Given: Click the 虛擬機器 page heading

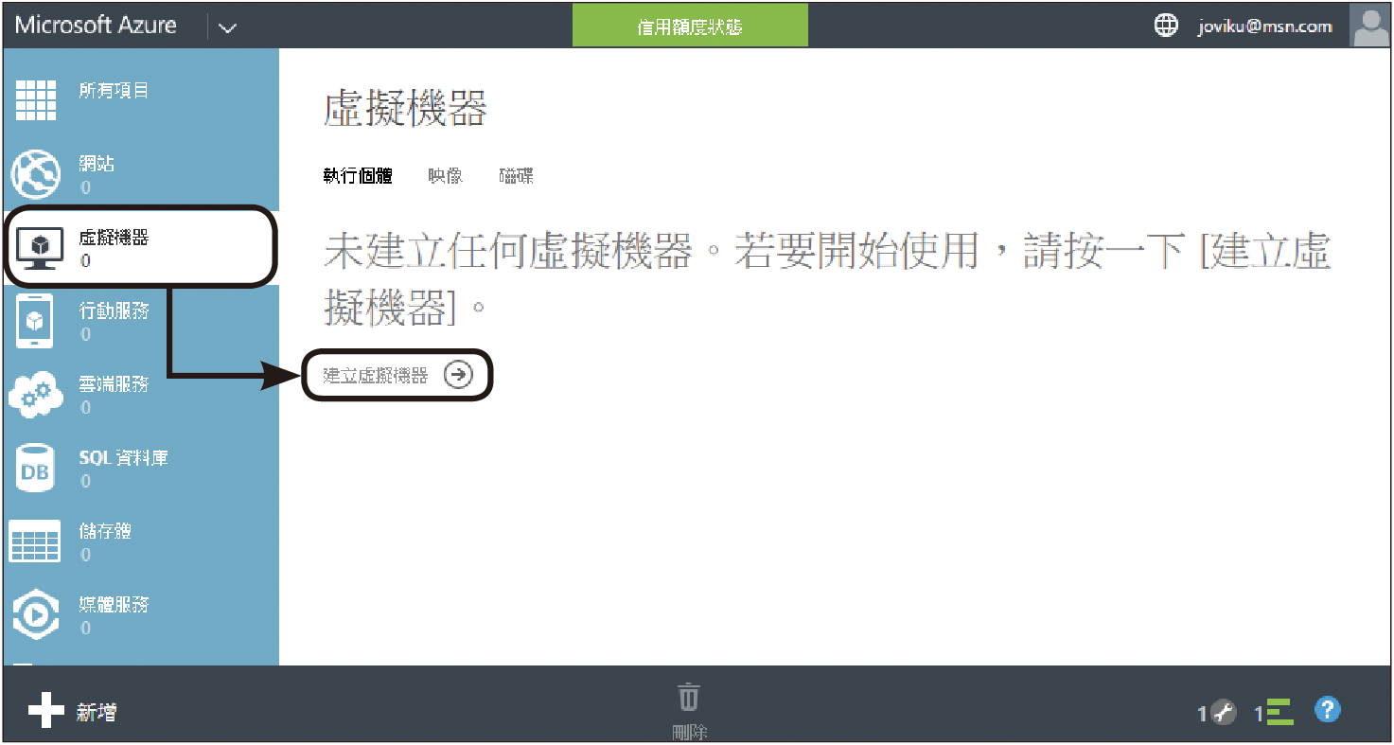Looking at the screenshot, I should (405, 110).
